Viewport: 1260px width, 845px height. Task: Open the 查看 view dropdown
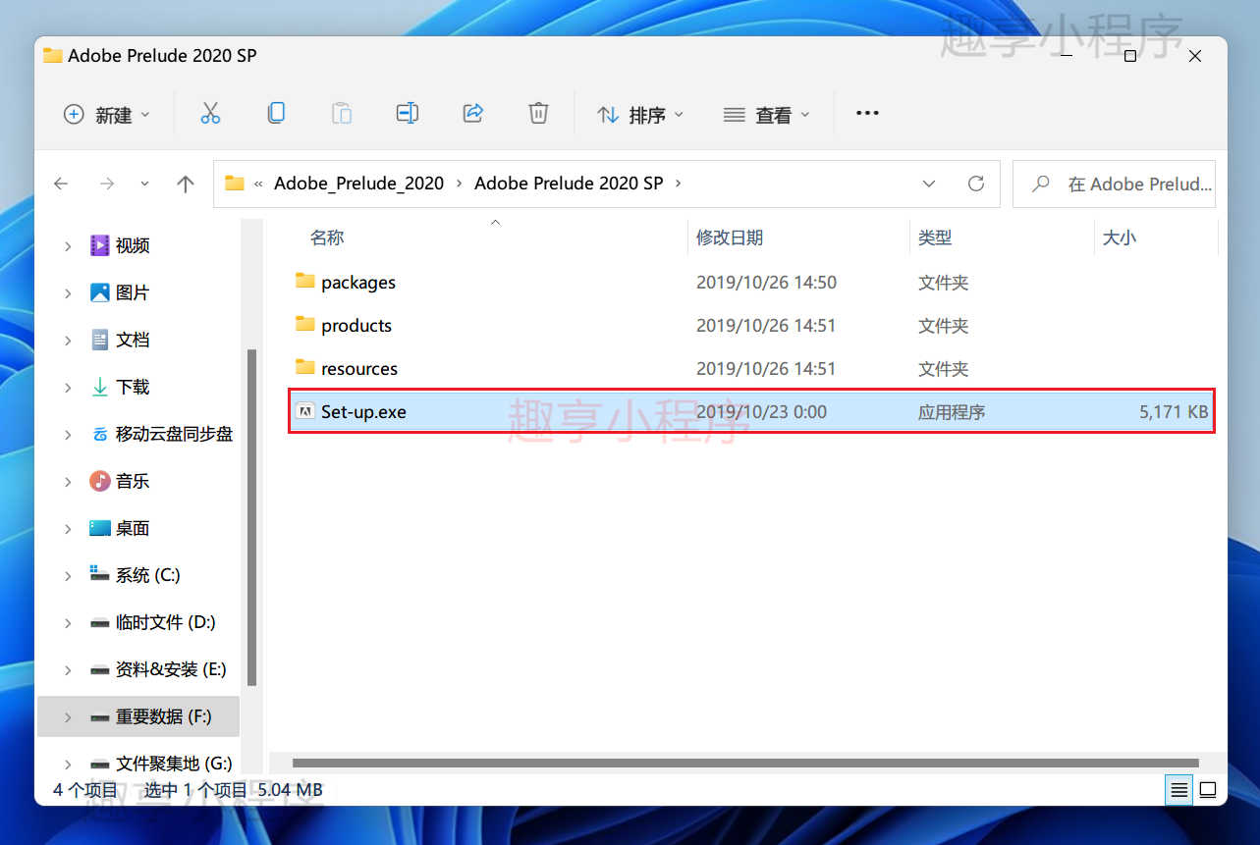767,115
